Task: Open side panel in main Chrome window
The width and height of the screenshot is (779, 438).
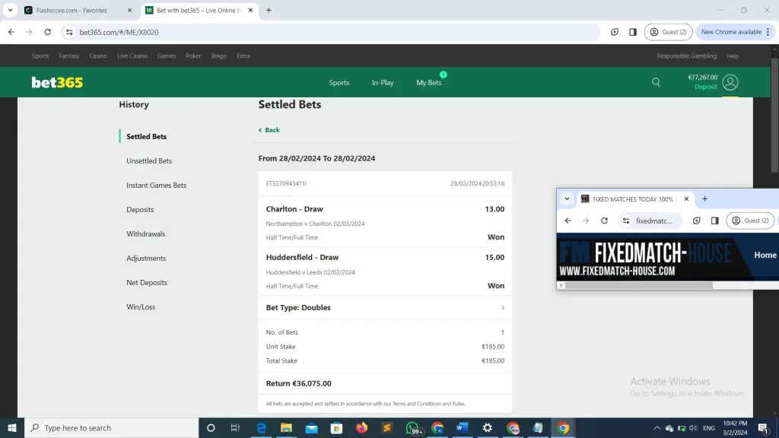Action: point(633,32)
